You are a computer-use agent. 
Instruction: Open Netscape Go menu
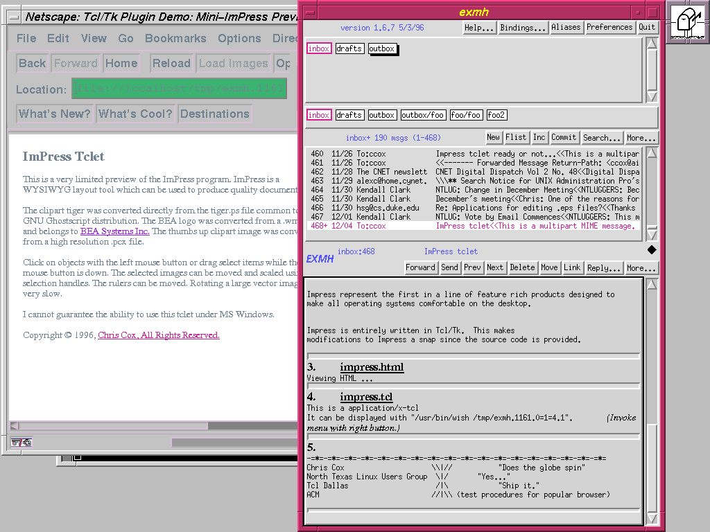click(125, 39)
